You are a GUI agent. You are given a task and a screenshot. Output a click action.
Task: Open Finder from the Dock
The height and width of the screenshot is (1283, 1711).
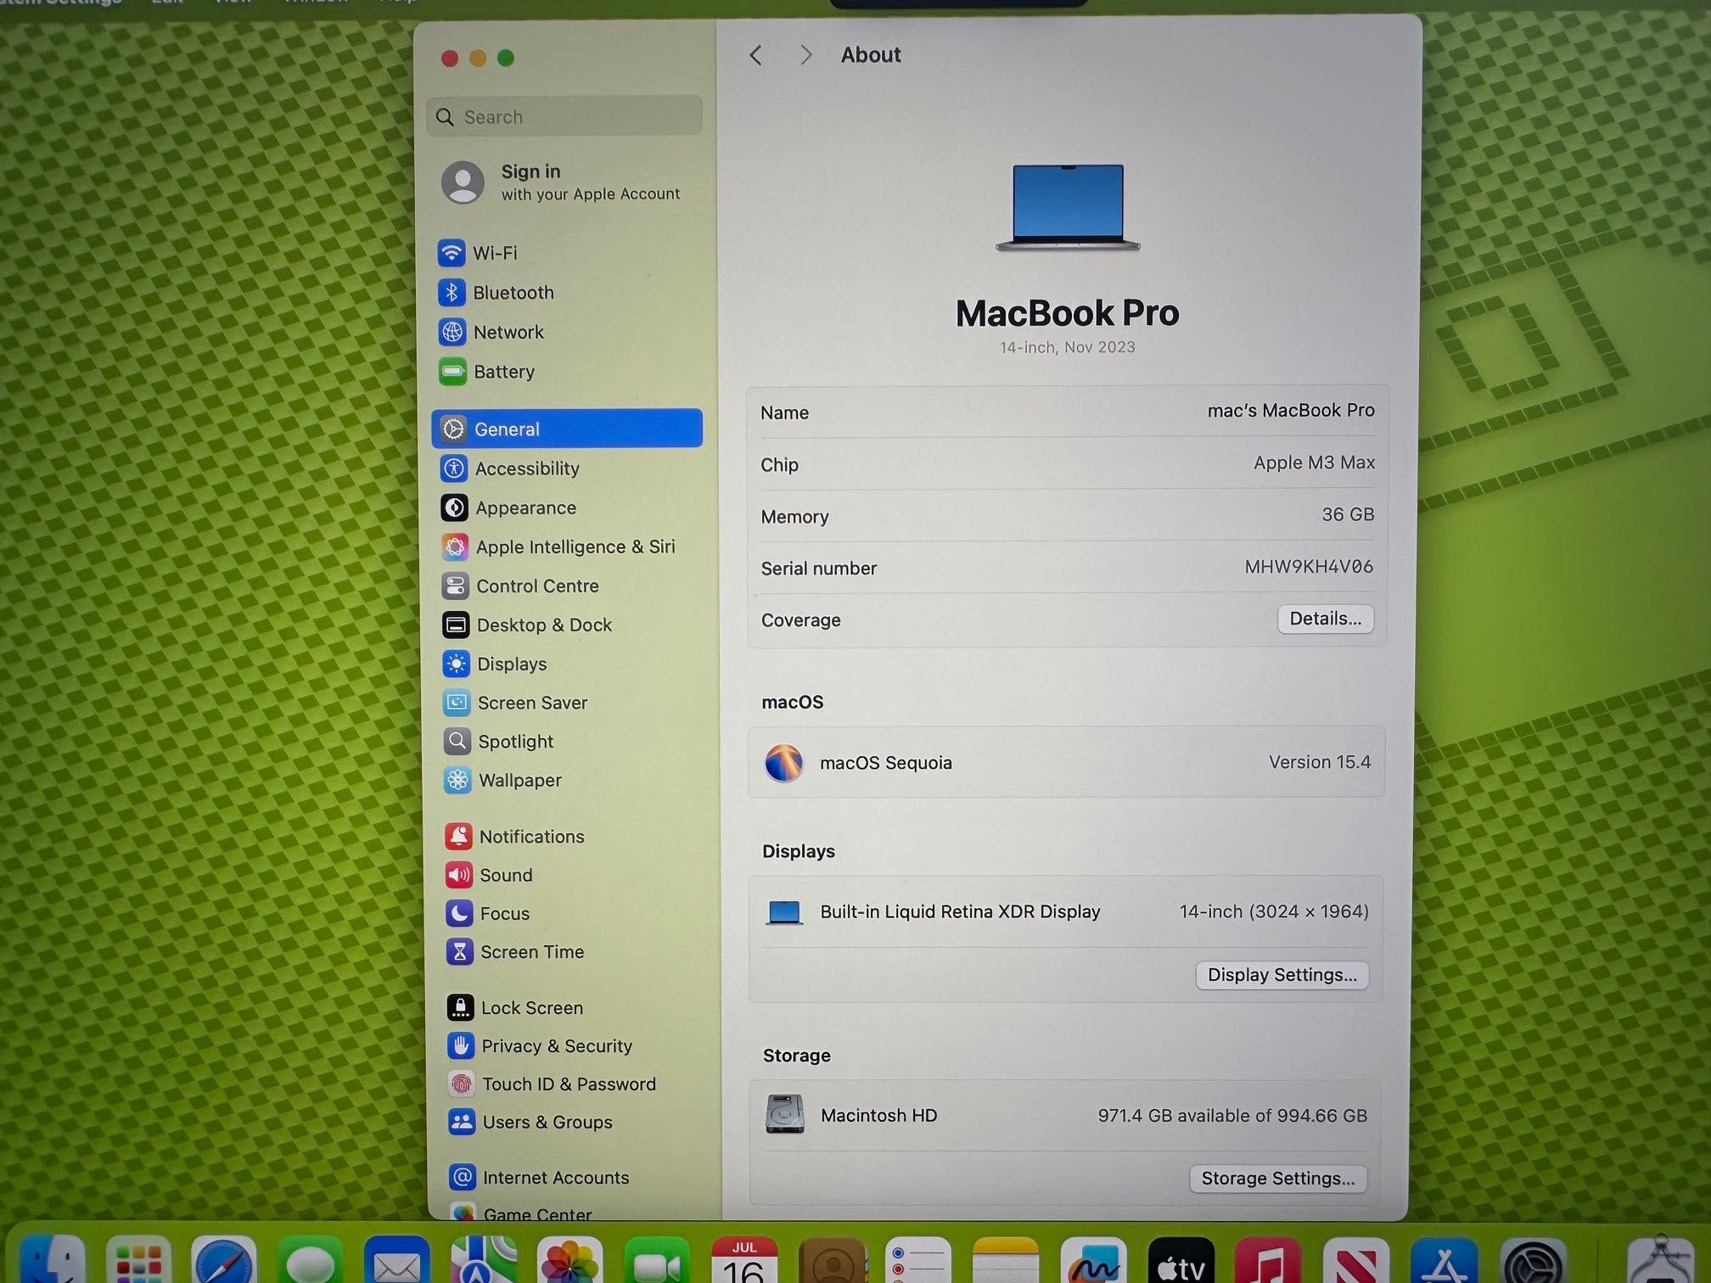click(53, 1261)
